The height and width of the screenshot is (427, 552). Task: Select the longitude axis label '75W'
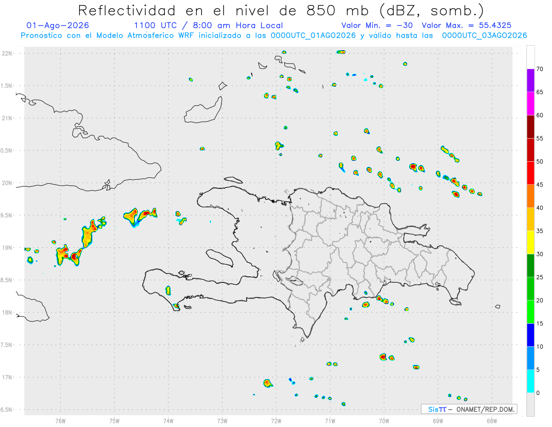pyautogui.click(x=114, y=421)
